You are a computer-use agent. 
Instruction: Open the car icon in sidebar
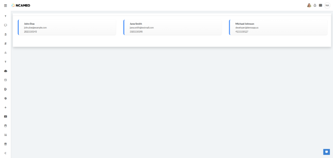(x=5, y=71)
